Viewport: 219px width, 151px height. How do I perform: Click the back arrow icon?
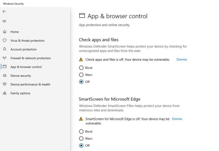[x=4, y=12]
